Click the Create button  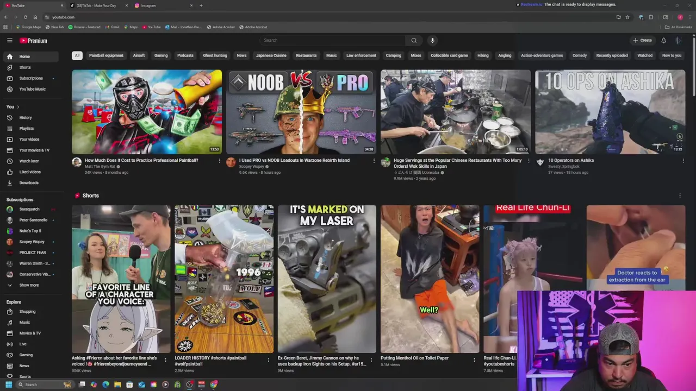(x=642, y=40)
